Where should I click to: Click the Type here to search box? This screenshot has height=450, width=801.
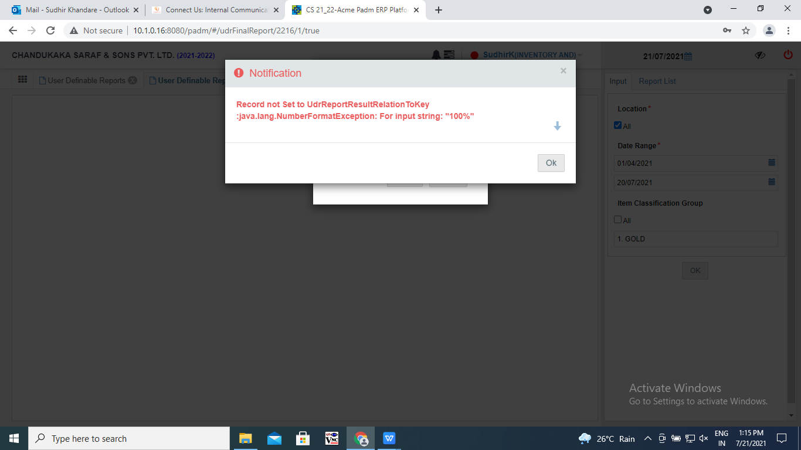click(129, 438)
